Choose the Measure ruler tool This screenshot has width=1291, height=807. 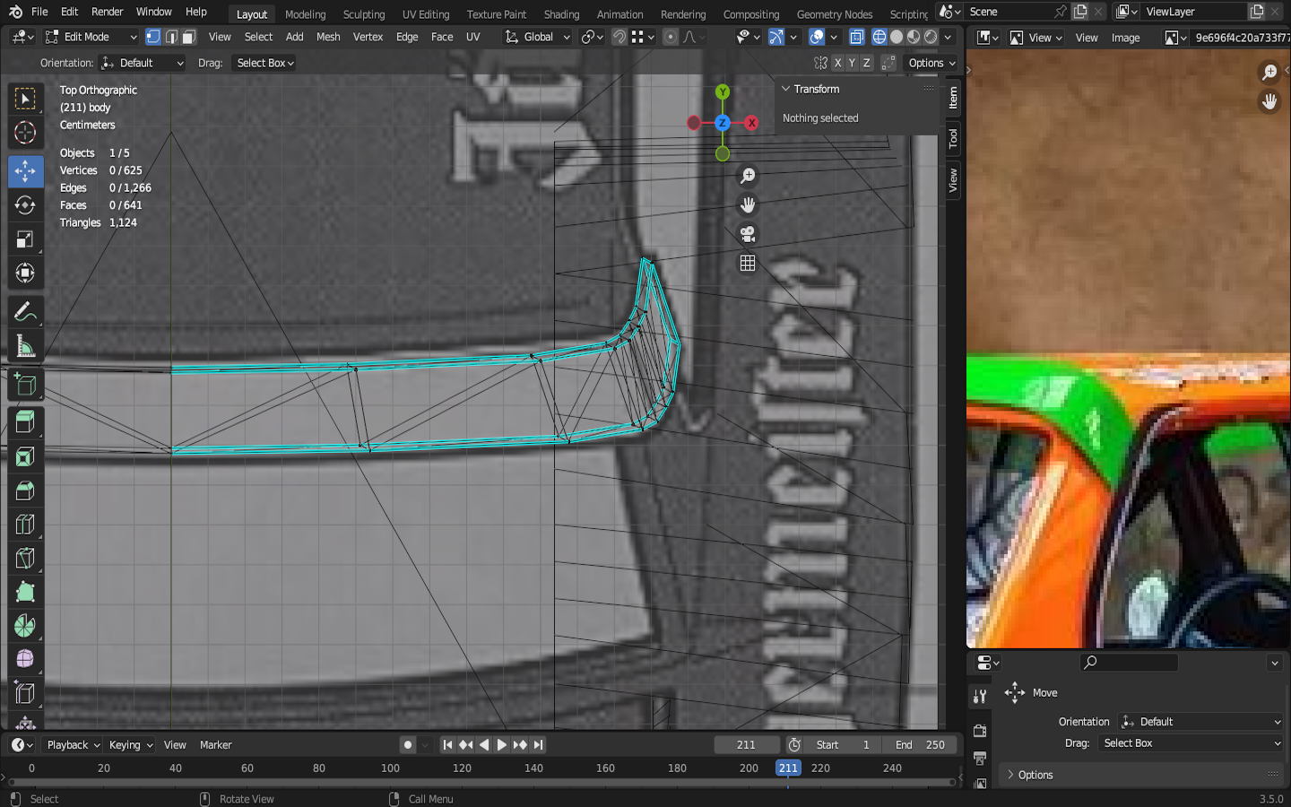coord(25,346)
